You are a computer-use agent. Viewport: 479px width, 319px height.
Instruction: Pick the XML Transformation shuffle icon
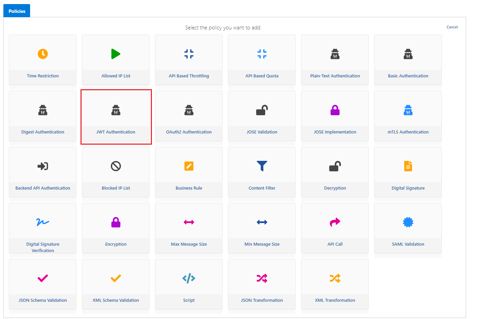(335, 278)
